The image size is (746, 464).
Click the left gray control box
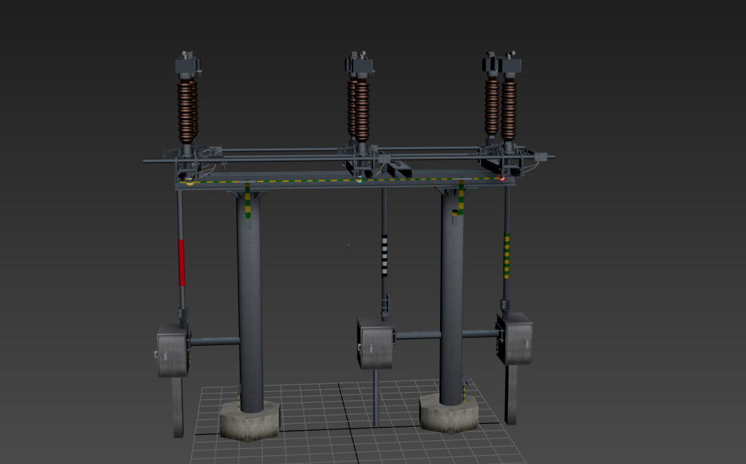pyautogui.click(x=172, y=351)
